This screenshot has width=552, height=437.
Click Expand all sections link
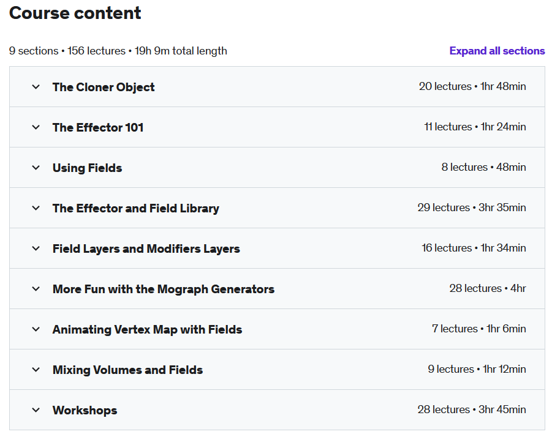pos(497,51)
